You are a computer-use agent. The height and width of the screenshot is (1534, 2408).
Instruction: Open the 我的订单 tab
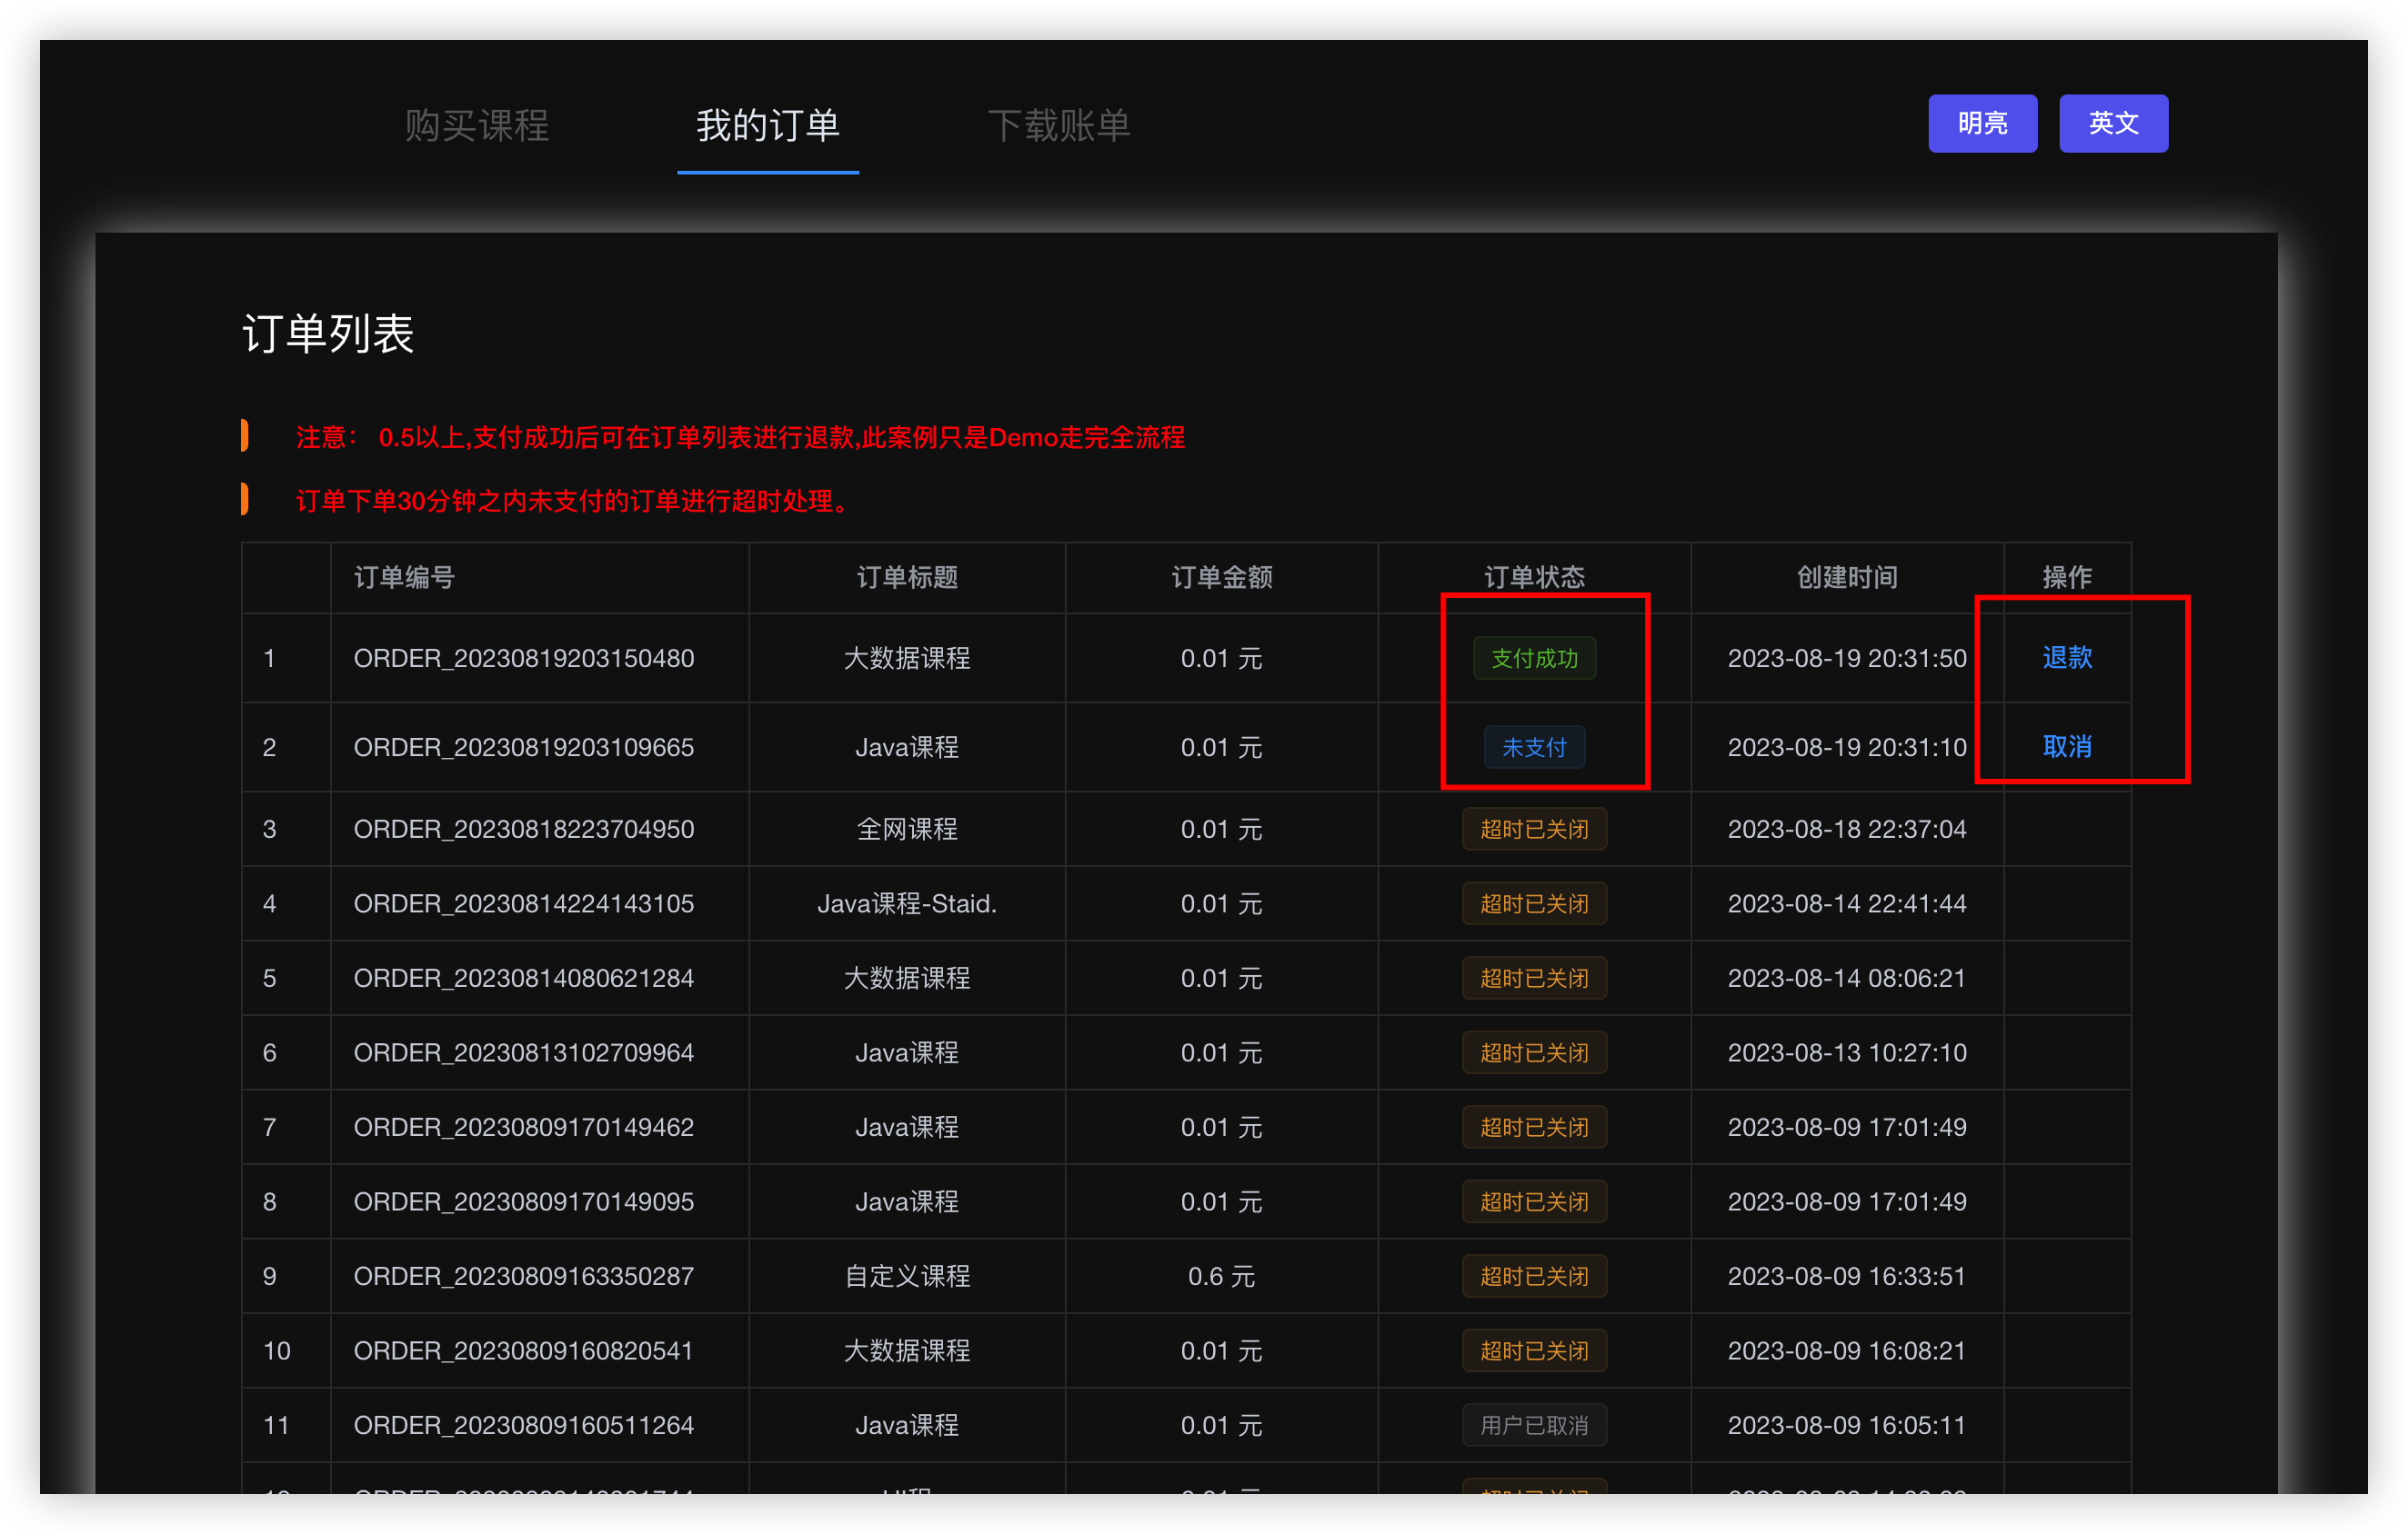pos(767,126)
